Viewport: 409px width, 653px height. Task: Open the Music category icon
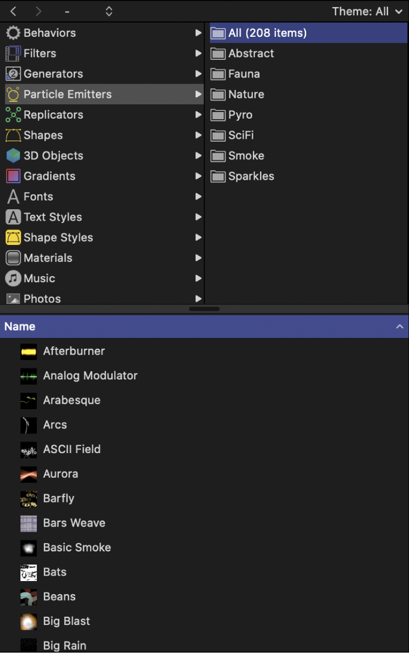(x=13, y=278)
